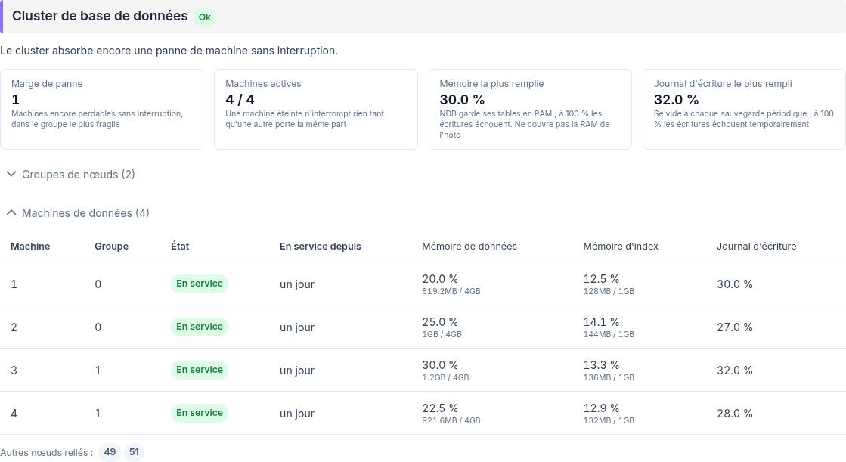The image size is (846, 462).
Task: Click En service badge for machine 3
Action: tap(200, 370)
